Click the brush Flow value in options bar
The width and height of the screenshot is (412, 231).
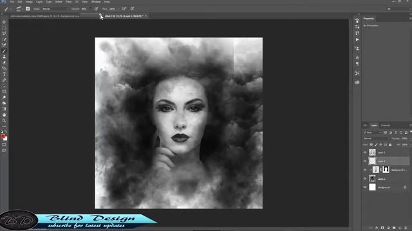point(113,9)
